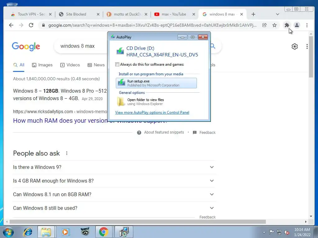Select the All search filter
The height and width of the screenshot is (238, 318).
pos(19,65)
